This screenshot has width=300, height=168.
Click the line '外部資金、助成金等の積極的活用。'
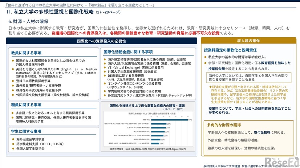pyautogui.click(x=234, y=140)
